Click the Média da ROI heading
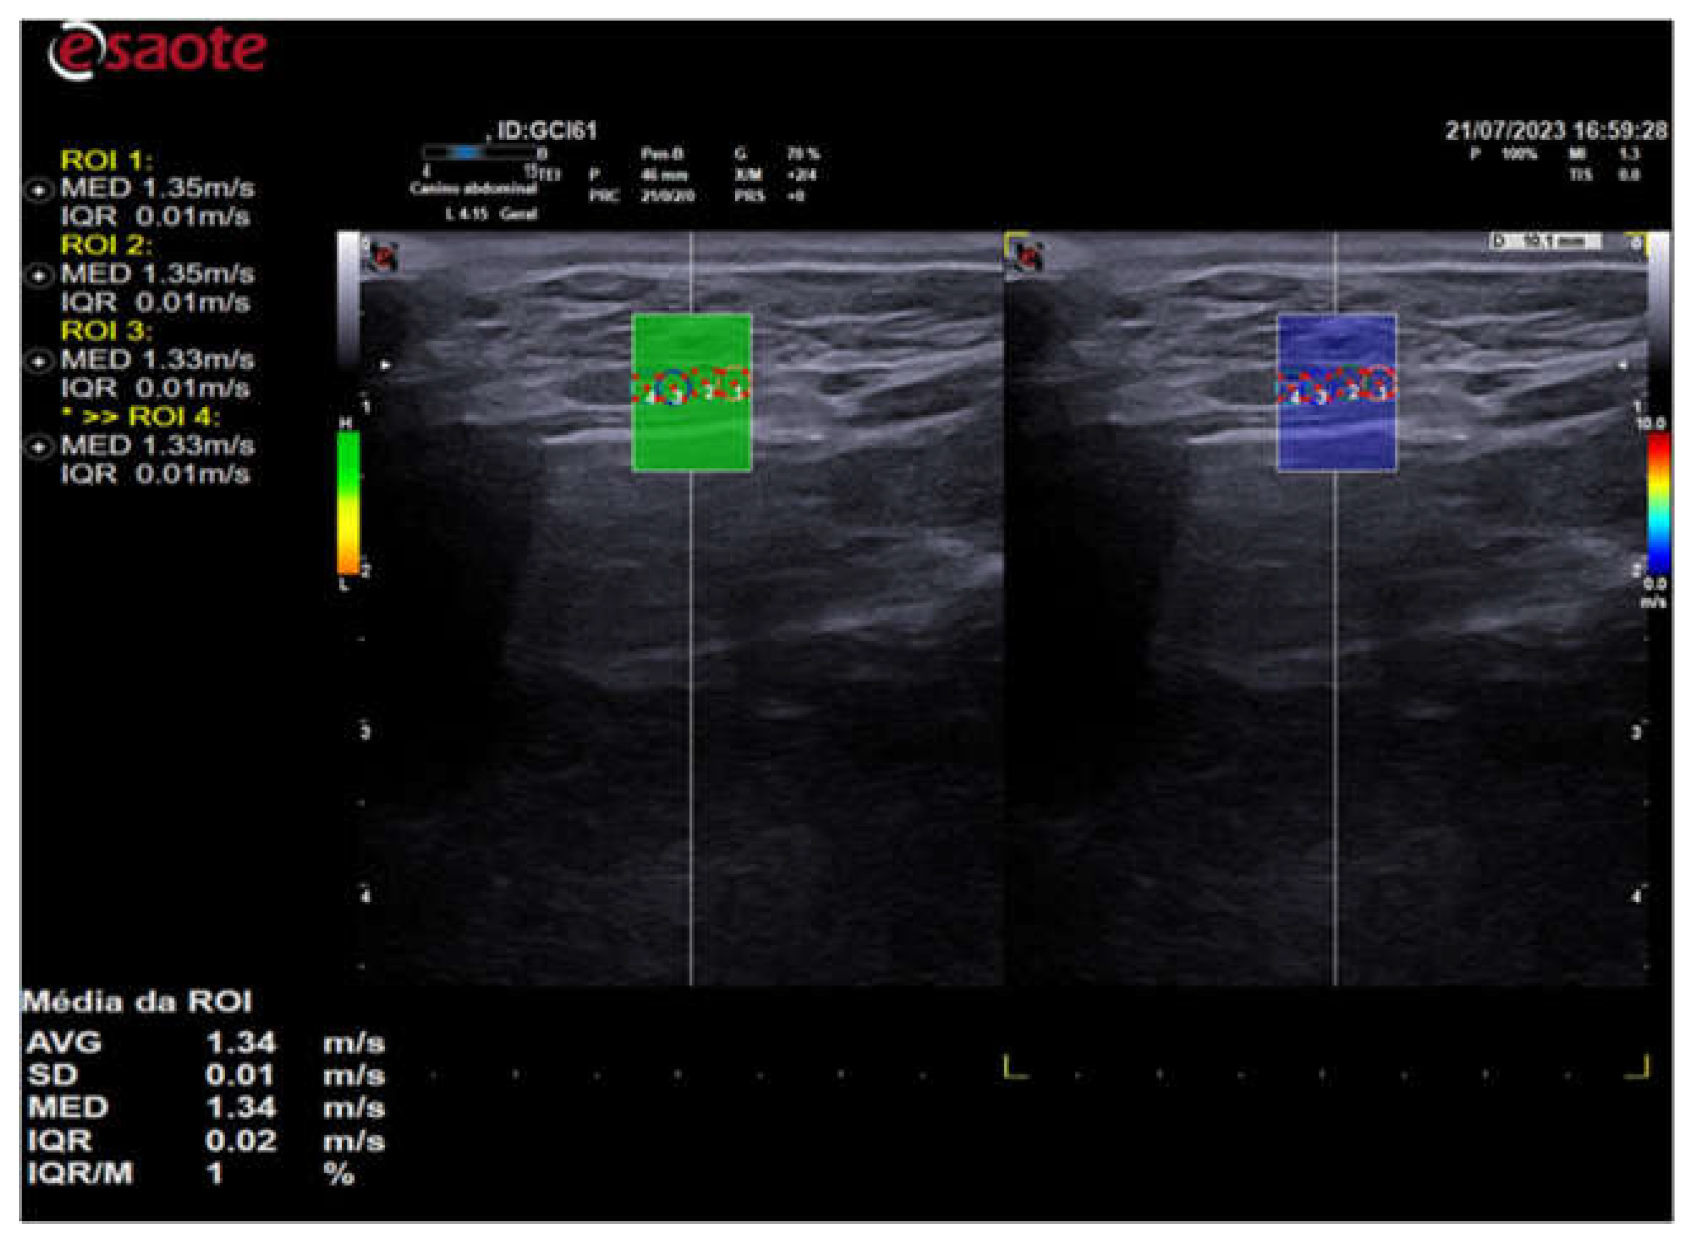This screenshot has width=1698, height=1240. coord(136,1003)
